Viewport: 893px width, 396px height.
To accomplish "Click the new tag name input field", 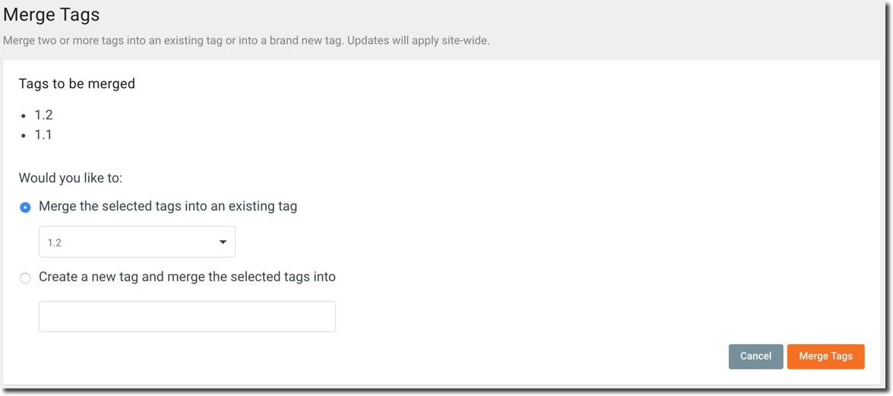I will coord(187,316).
